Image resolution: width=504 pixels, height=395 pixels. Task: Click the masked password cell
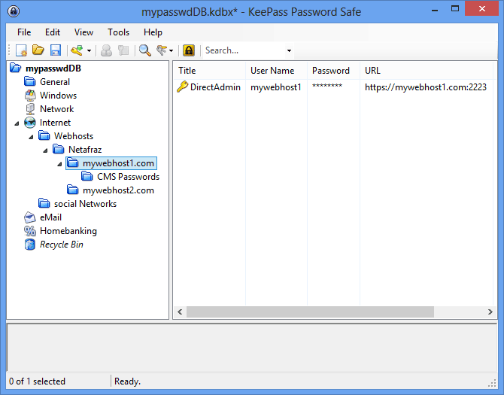[327, 86]
